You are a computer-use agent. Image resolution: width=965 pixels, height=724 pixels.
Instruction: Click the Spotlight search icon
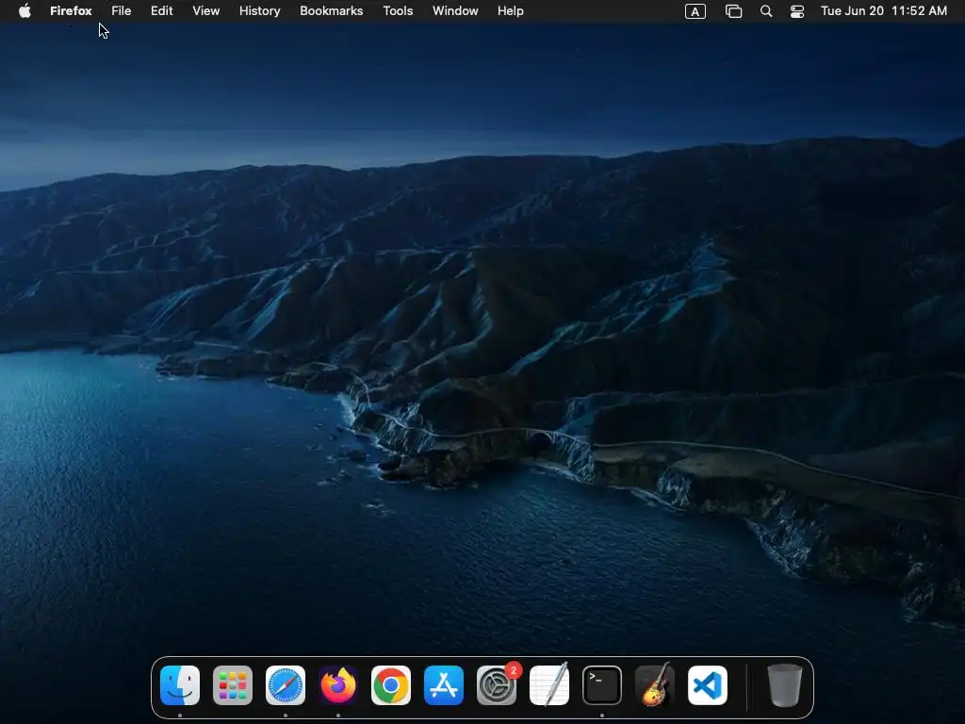(x=766, y=11)
